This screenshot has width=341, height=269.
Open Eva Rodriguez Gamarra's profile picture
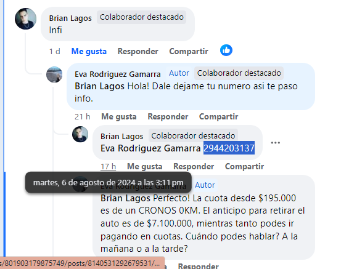pos(54,74)
